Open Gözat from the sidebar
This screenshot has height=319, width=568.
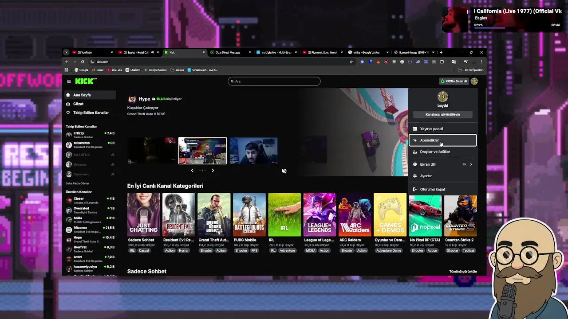click(78, 104)
